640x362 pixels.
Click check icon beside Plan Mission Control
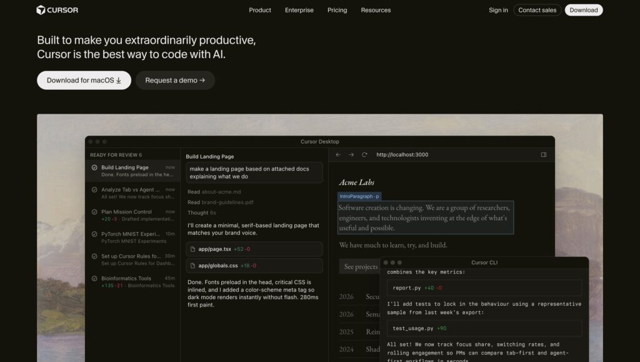94,212
